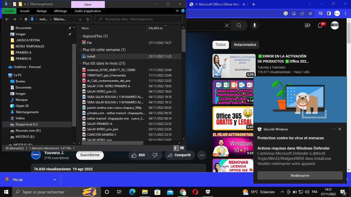
Task: Click the YouTube search magnifier icon
Action: click(239, 25)
